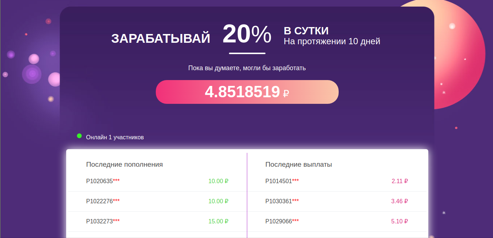Click the green online status dot
Viewport: 493px width, 238px height.
[79, 136]
